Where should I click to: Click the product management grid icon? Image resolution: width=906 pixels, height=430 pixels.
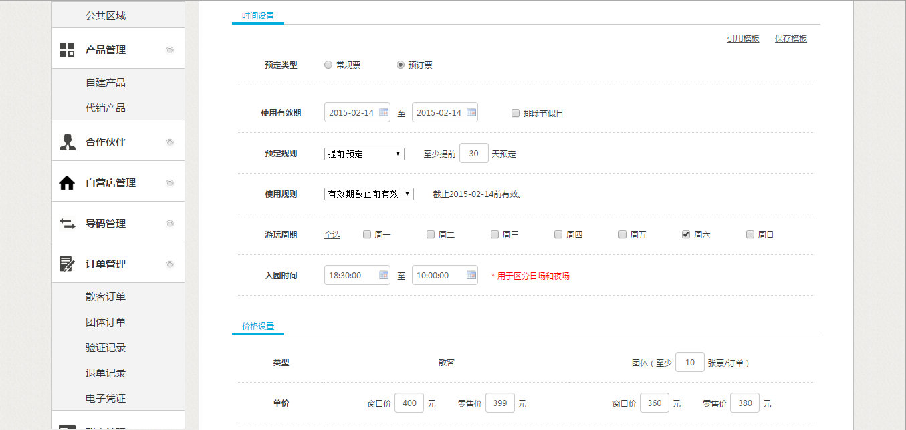(67, 49)
